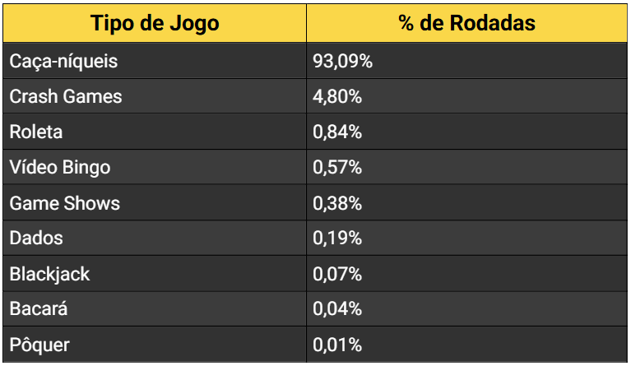Select the Caça-níqueis cell

64,61
